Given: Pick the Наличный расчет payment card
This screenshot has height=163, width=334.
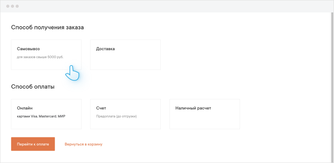Looking at the screenshot, I should tap(204, 114).
